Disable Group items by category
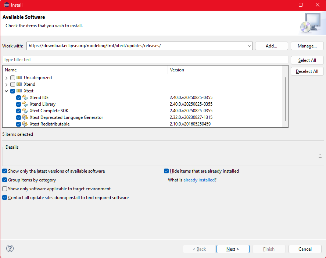326x258 pixels. tap(4, 180)
